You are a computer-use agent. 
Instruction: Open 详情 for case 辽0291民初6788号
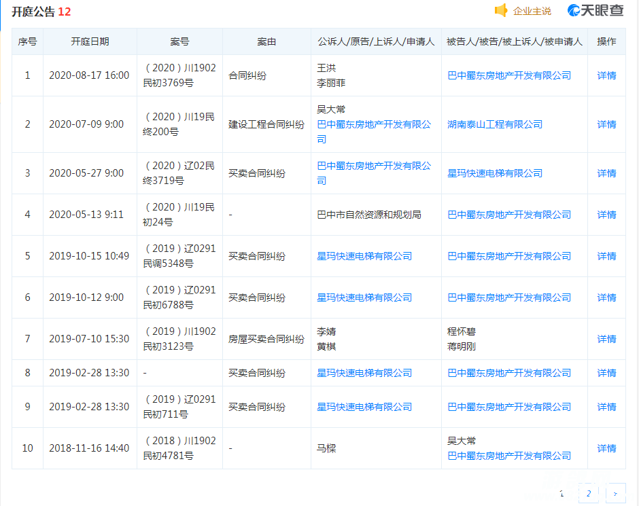(606, 297)
